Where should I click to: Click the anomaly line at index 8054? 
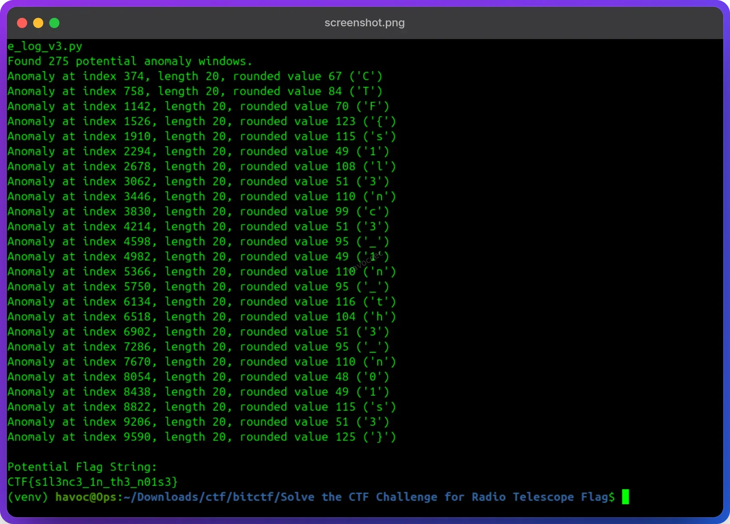[x=198, y=377]
